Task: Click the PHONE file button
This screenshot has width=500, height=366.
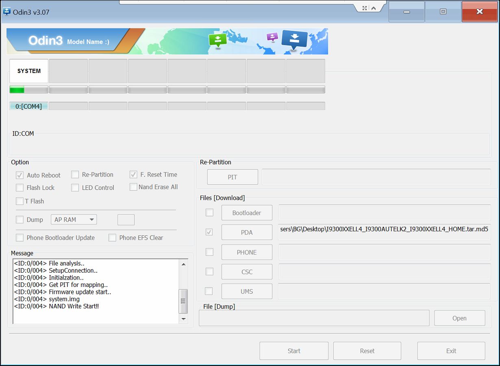Action: [247, 252]
